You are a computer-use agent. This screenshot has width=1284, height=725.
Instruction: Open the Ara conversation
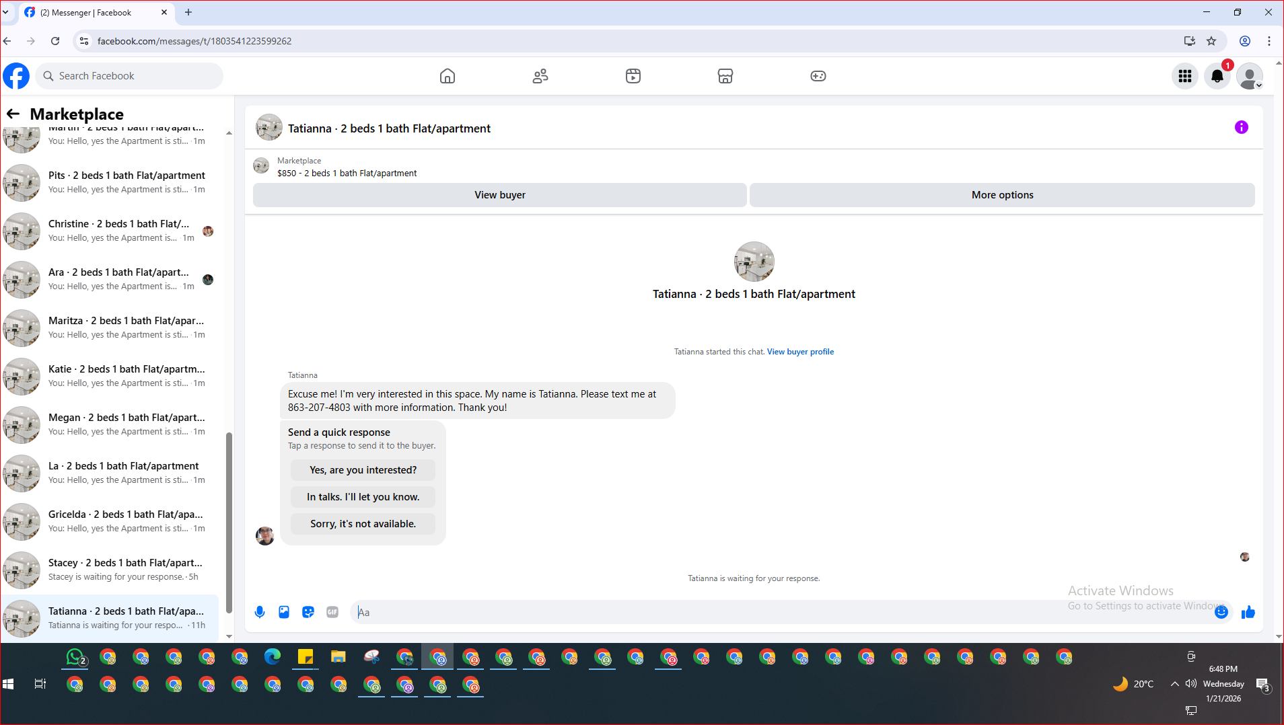[x=110, y=279]
